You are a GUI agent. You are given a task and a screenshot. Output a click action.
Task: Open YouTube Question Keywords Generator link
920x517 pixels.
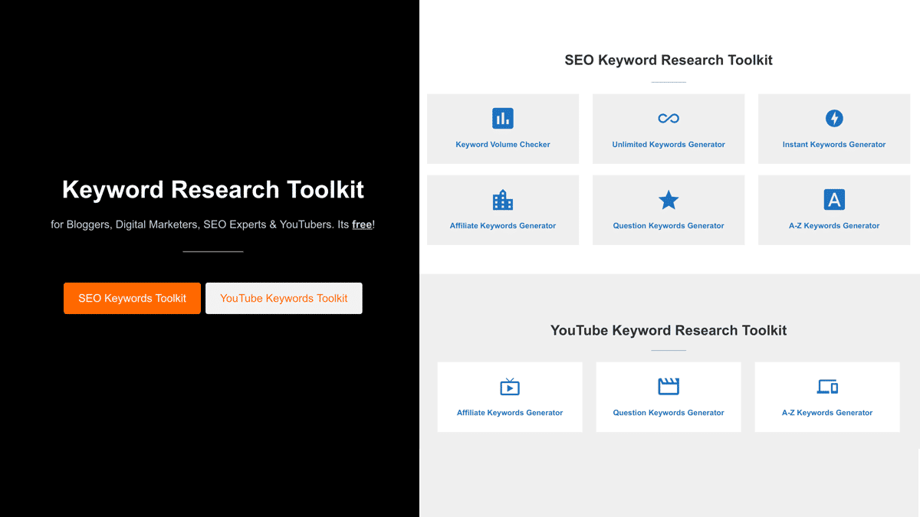tap(669, 412)
